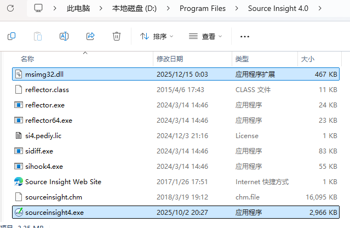This screenshot has width=350, height=228.
Task: Go to 本地磁盘 (D:) in address bar
Action: click(134, 8)
